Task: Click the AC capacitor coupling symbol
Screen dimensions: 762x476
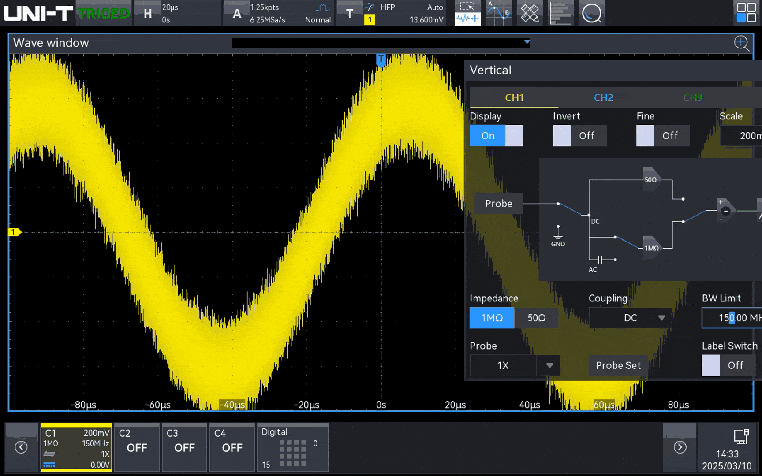Action: tap(601, 260)
